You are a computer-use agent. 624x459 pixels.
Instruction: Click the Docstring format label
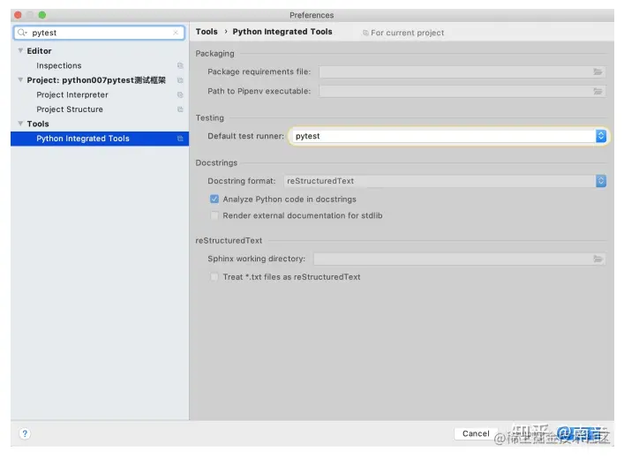click(241, 181)
